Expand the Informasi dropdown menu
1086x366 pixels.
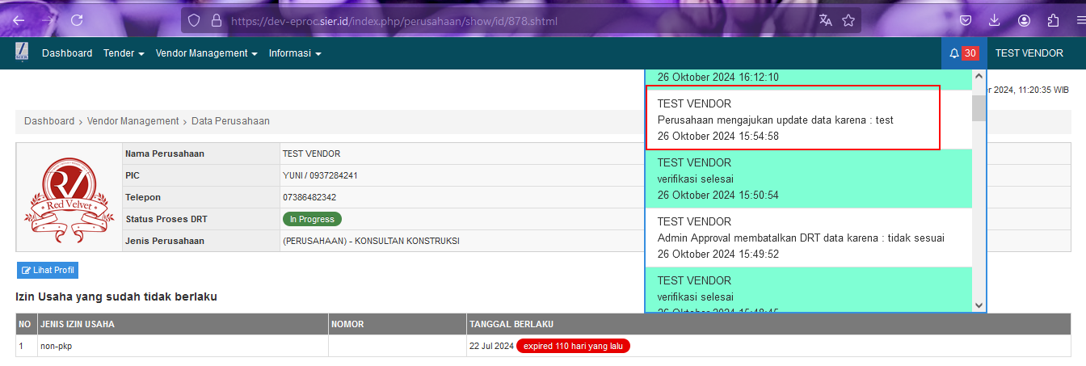coord(295,53)
